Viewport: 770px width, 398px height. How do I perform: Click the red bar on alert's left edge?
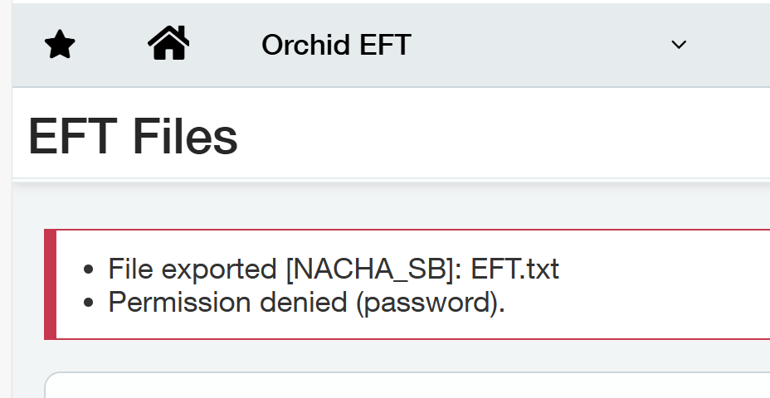[x=50, y=284]
